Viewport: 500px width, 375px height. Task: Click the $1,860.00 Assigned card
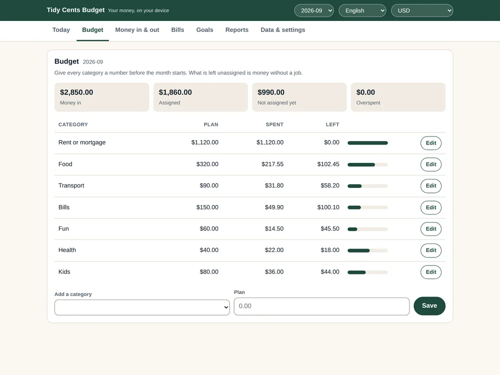pos(200,97)
